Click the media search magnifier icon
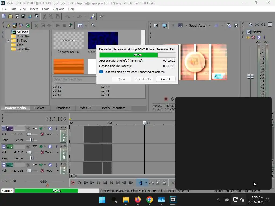The image size is (275, 206). click(93, 25)
